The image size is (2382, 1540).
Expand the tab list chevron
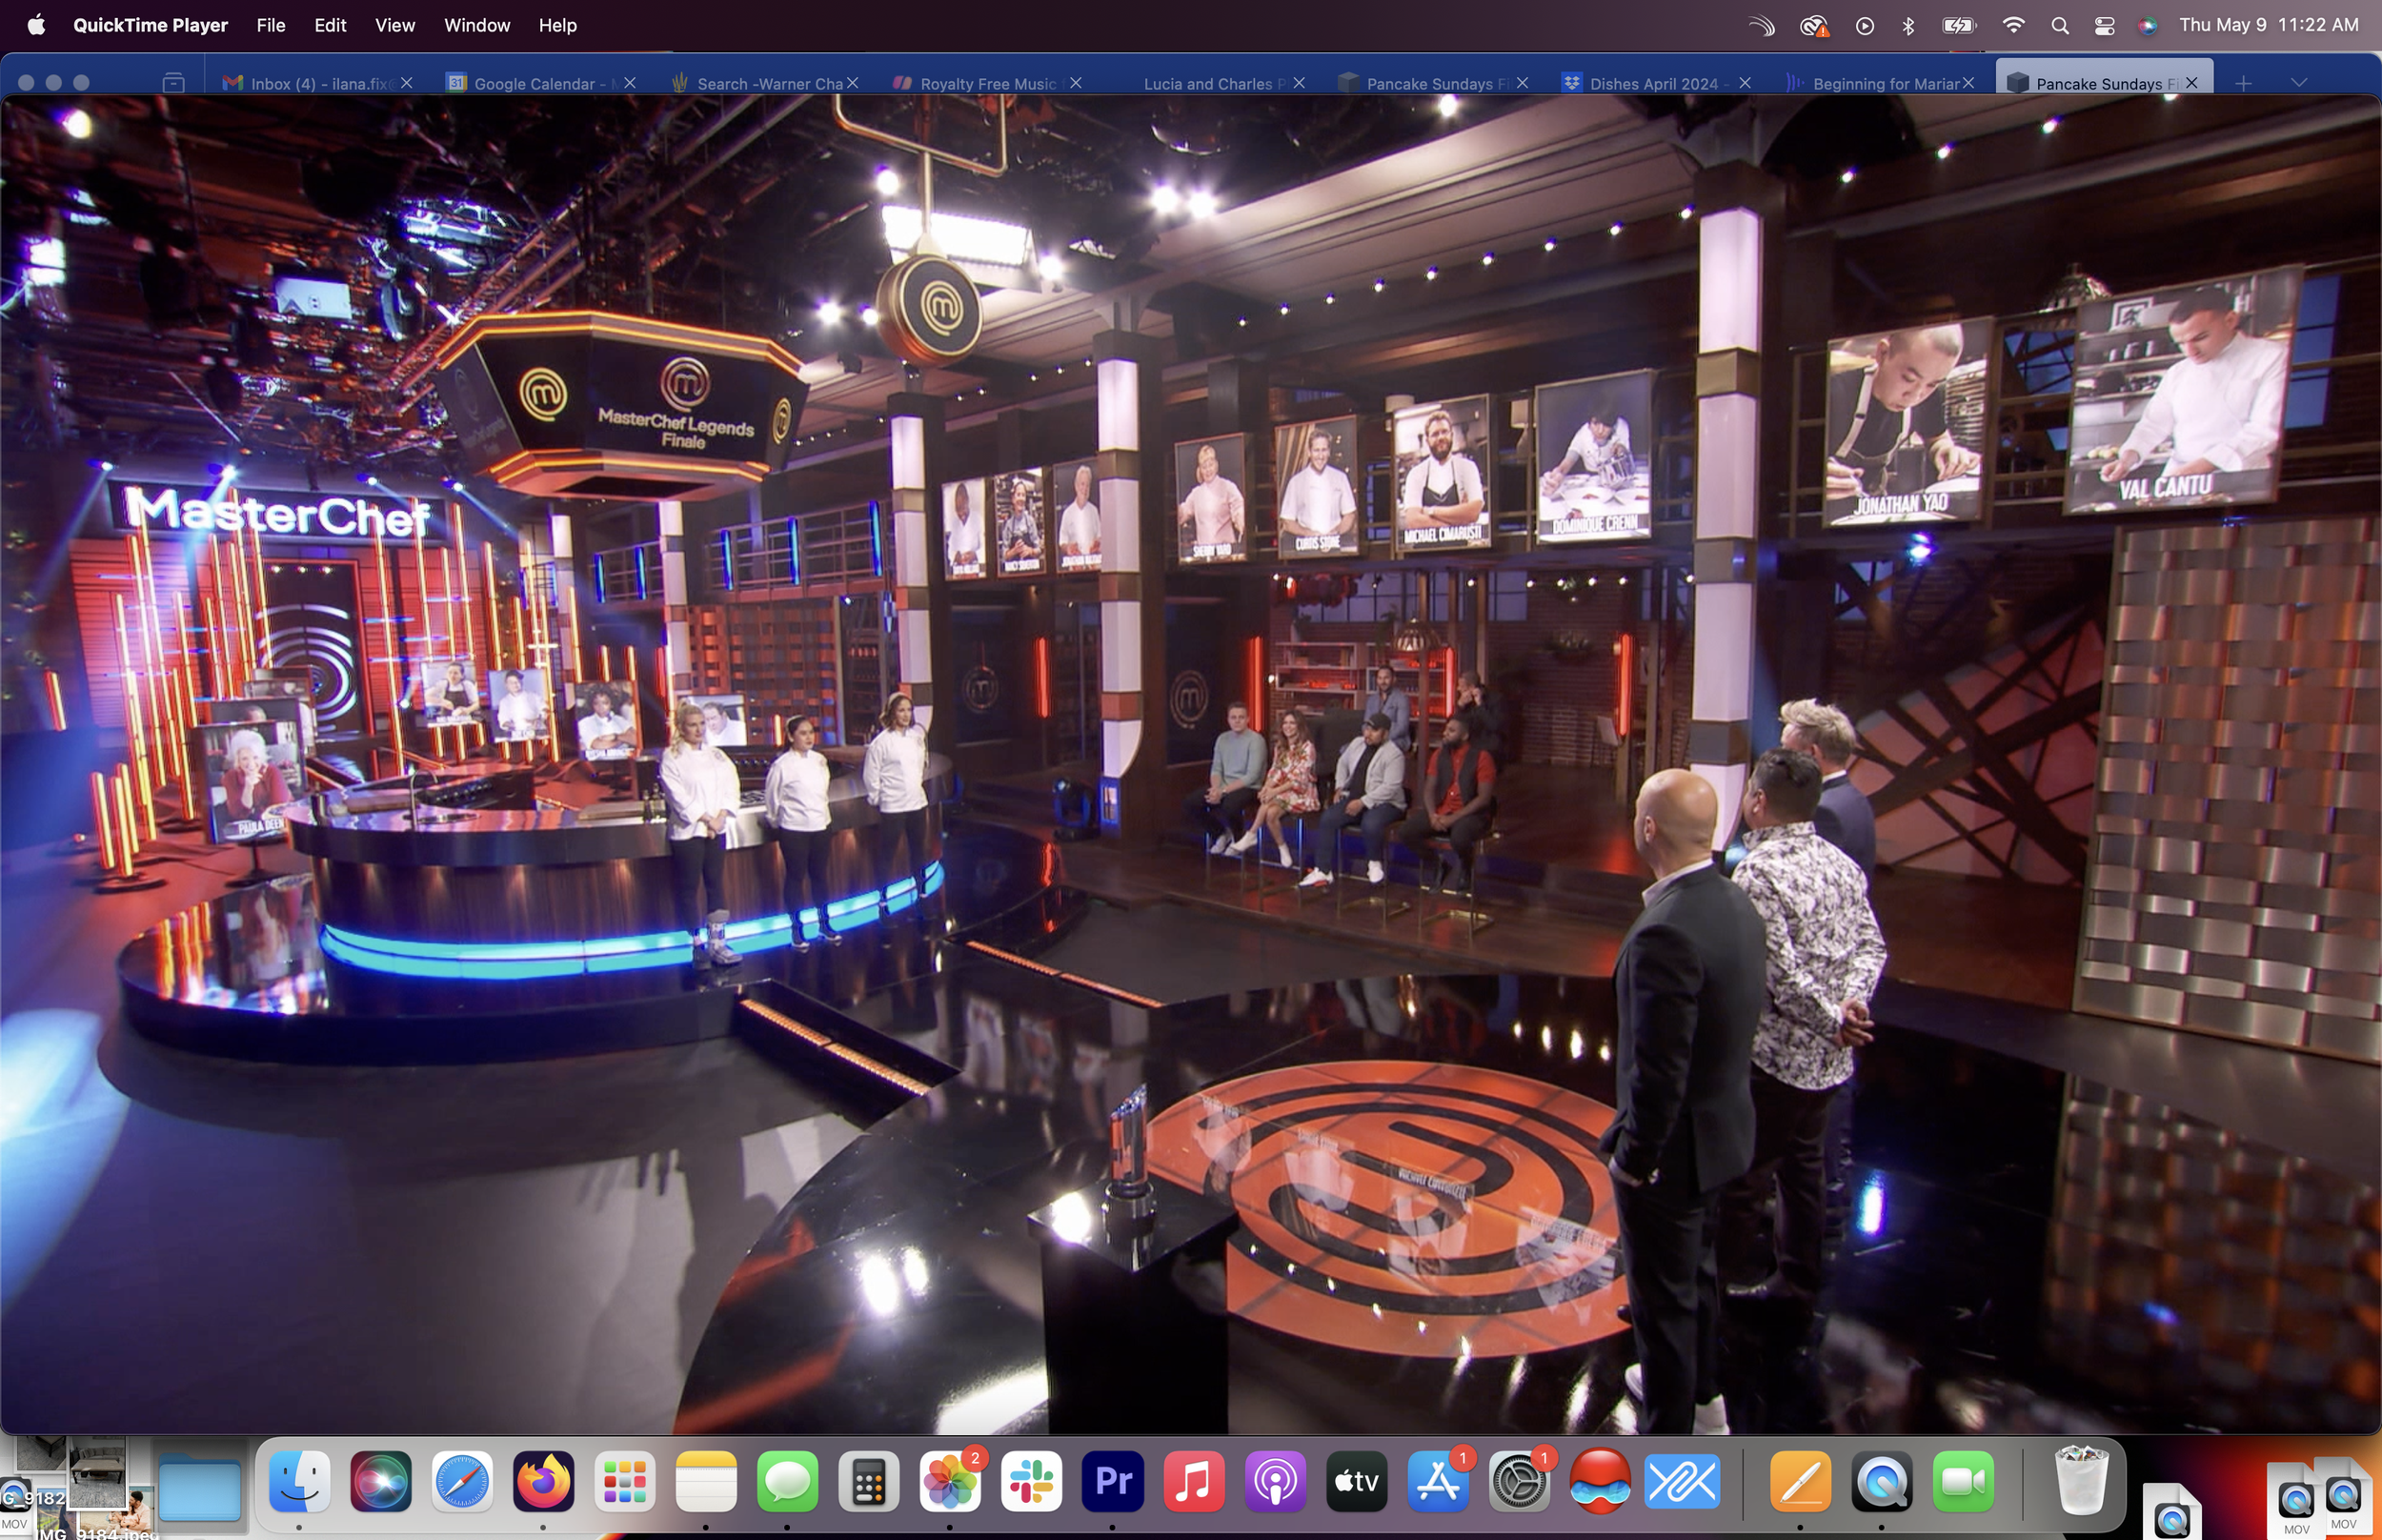(2298, 83)
